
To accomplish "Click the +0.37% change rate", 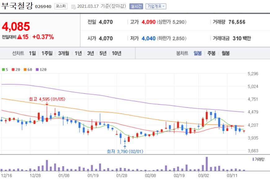I will click(x=43, y=37).
